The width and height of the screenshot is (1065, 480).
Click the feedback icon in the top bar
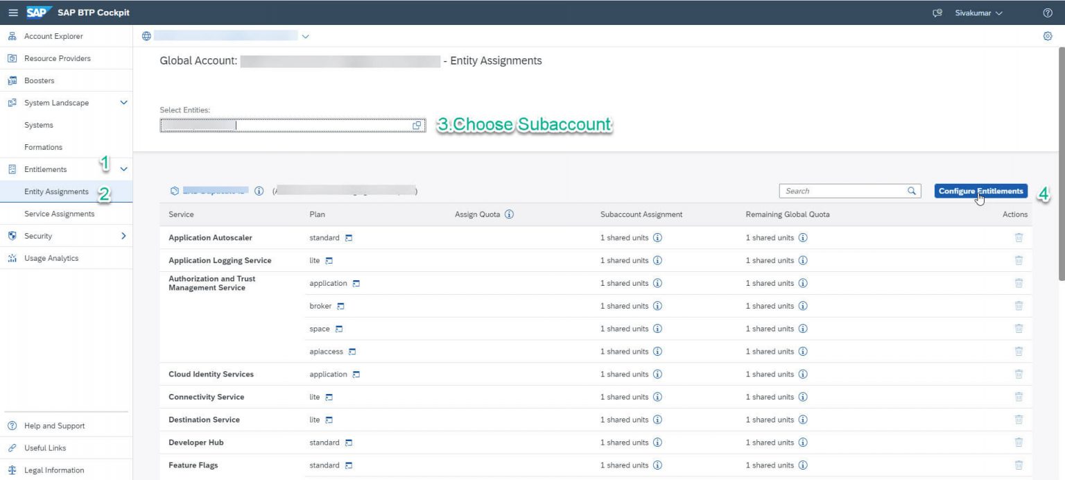coord(937,12)
